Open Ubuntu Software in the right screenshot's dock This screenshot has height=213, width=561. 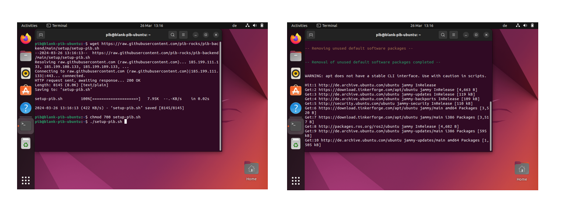(296, 91)
